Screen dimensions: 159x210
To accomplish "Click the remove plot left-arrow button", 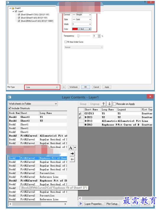I will pyautogui.click(x=72, y=159).
